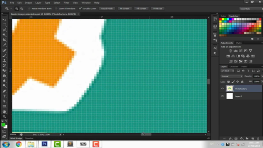Toggle lock all padlock
This screenshot has height=148, width=263.
(x=242, y=82)
